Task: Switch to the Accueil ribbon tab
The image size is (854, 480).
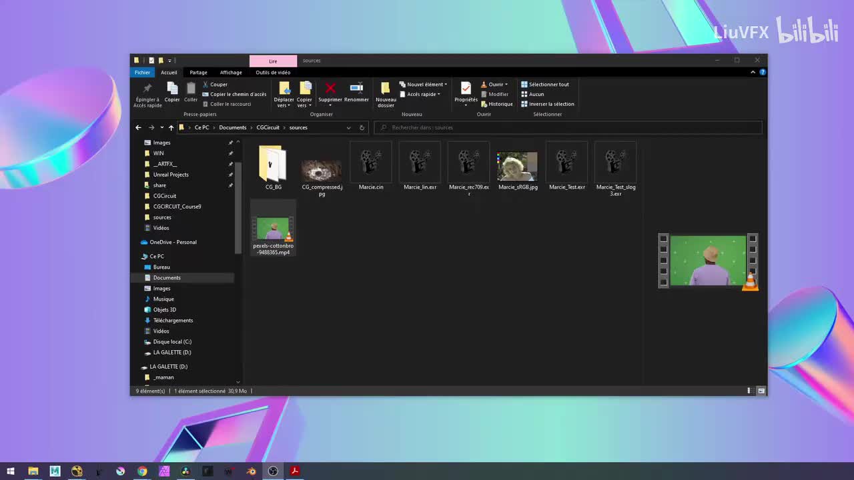Action: coord(169,72)
